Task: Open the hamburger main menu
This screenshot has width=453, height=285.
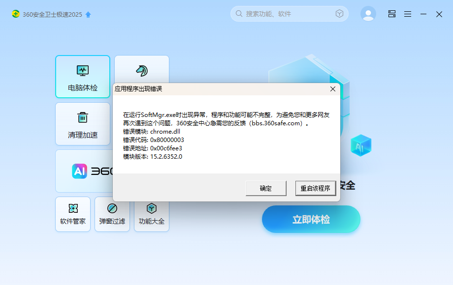Action: tap(408, 14)
